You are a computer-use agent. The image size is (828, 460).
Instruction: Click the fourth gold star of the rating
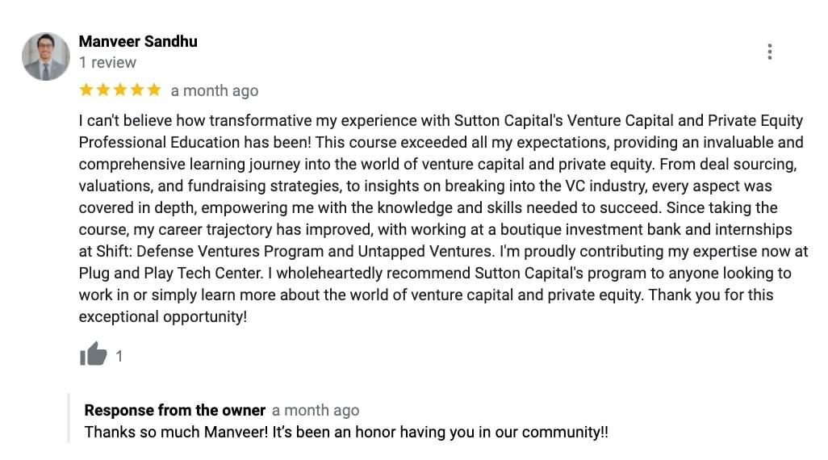click(136, 90)
